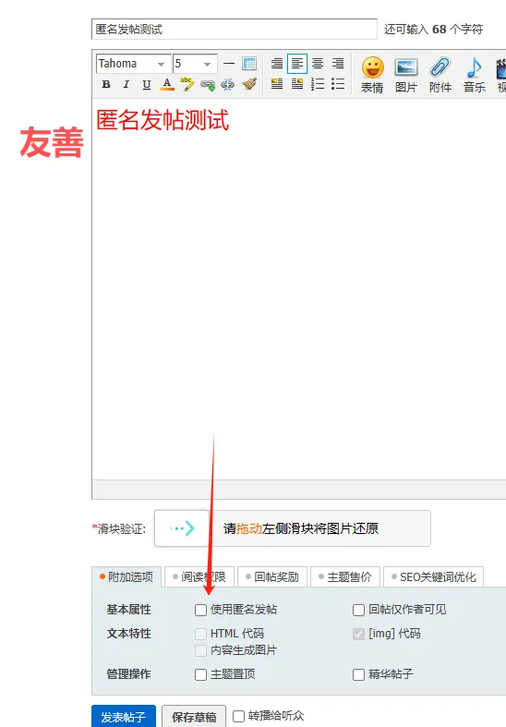Image resolution: width=506 pixels, height=727 pixels.
Task: Open the font size 5 dropdown
Action: pyautogui.click(x=195, y=64)
